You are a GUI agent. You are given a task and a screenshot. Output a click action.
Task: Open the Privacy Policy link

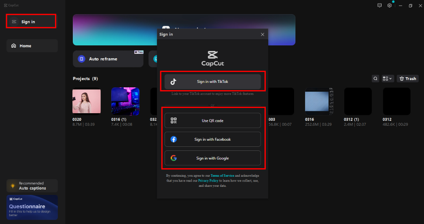(x=208, y=180)
